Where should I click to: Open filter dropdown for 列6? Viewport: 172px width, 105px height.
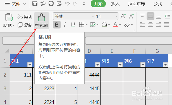(x=143, y=65)
